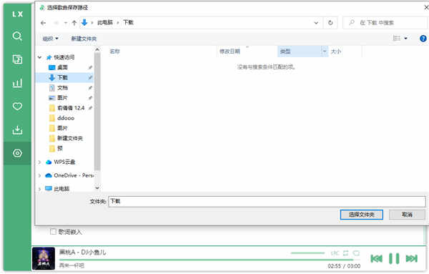
Task: Click the 文件夹 folder name input field
Action: point(267,202)
